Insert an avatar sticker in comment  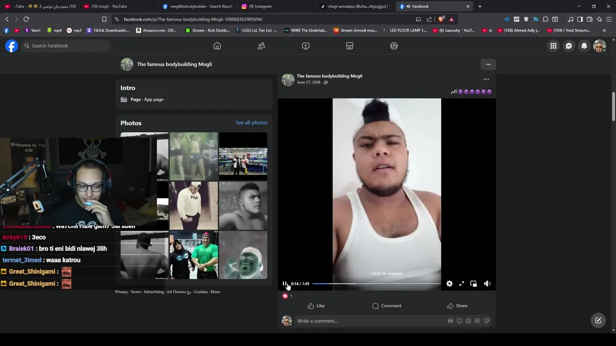click(x=450, y=321)
